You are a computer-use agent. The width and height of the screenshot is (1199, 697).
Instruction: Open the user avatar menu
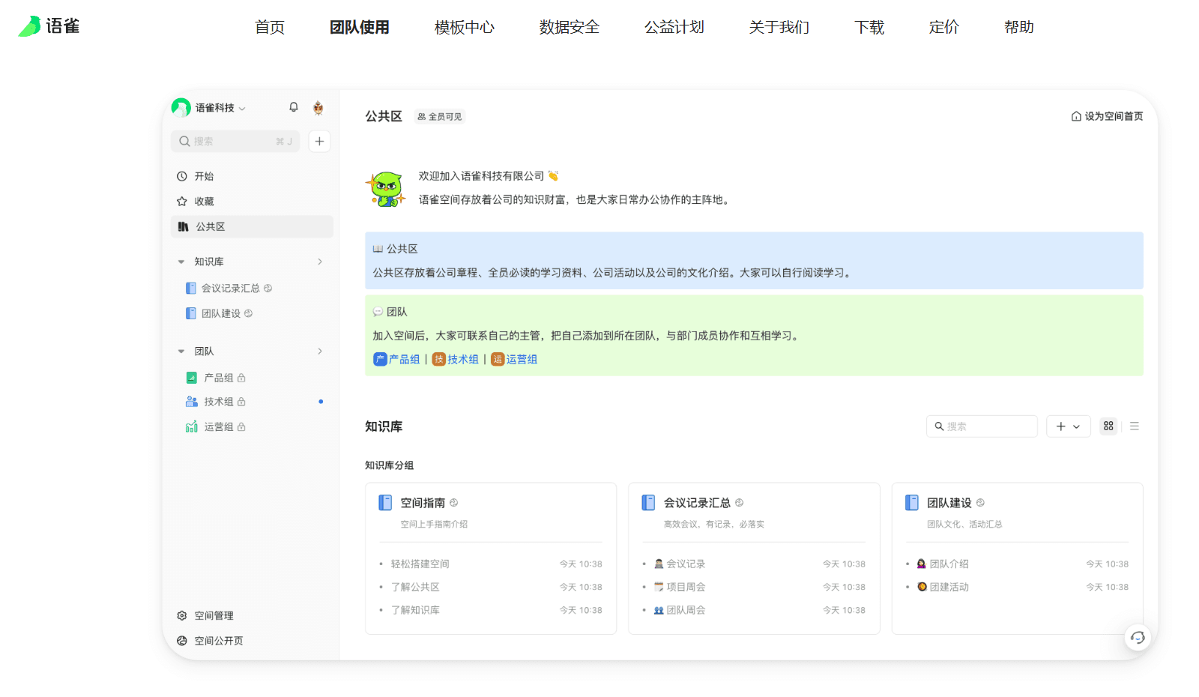click(318, 108)
